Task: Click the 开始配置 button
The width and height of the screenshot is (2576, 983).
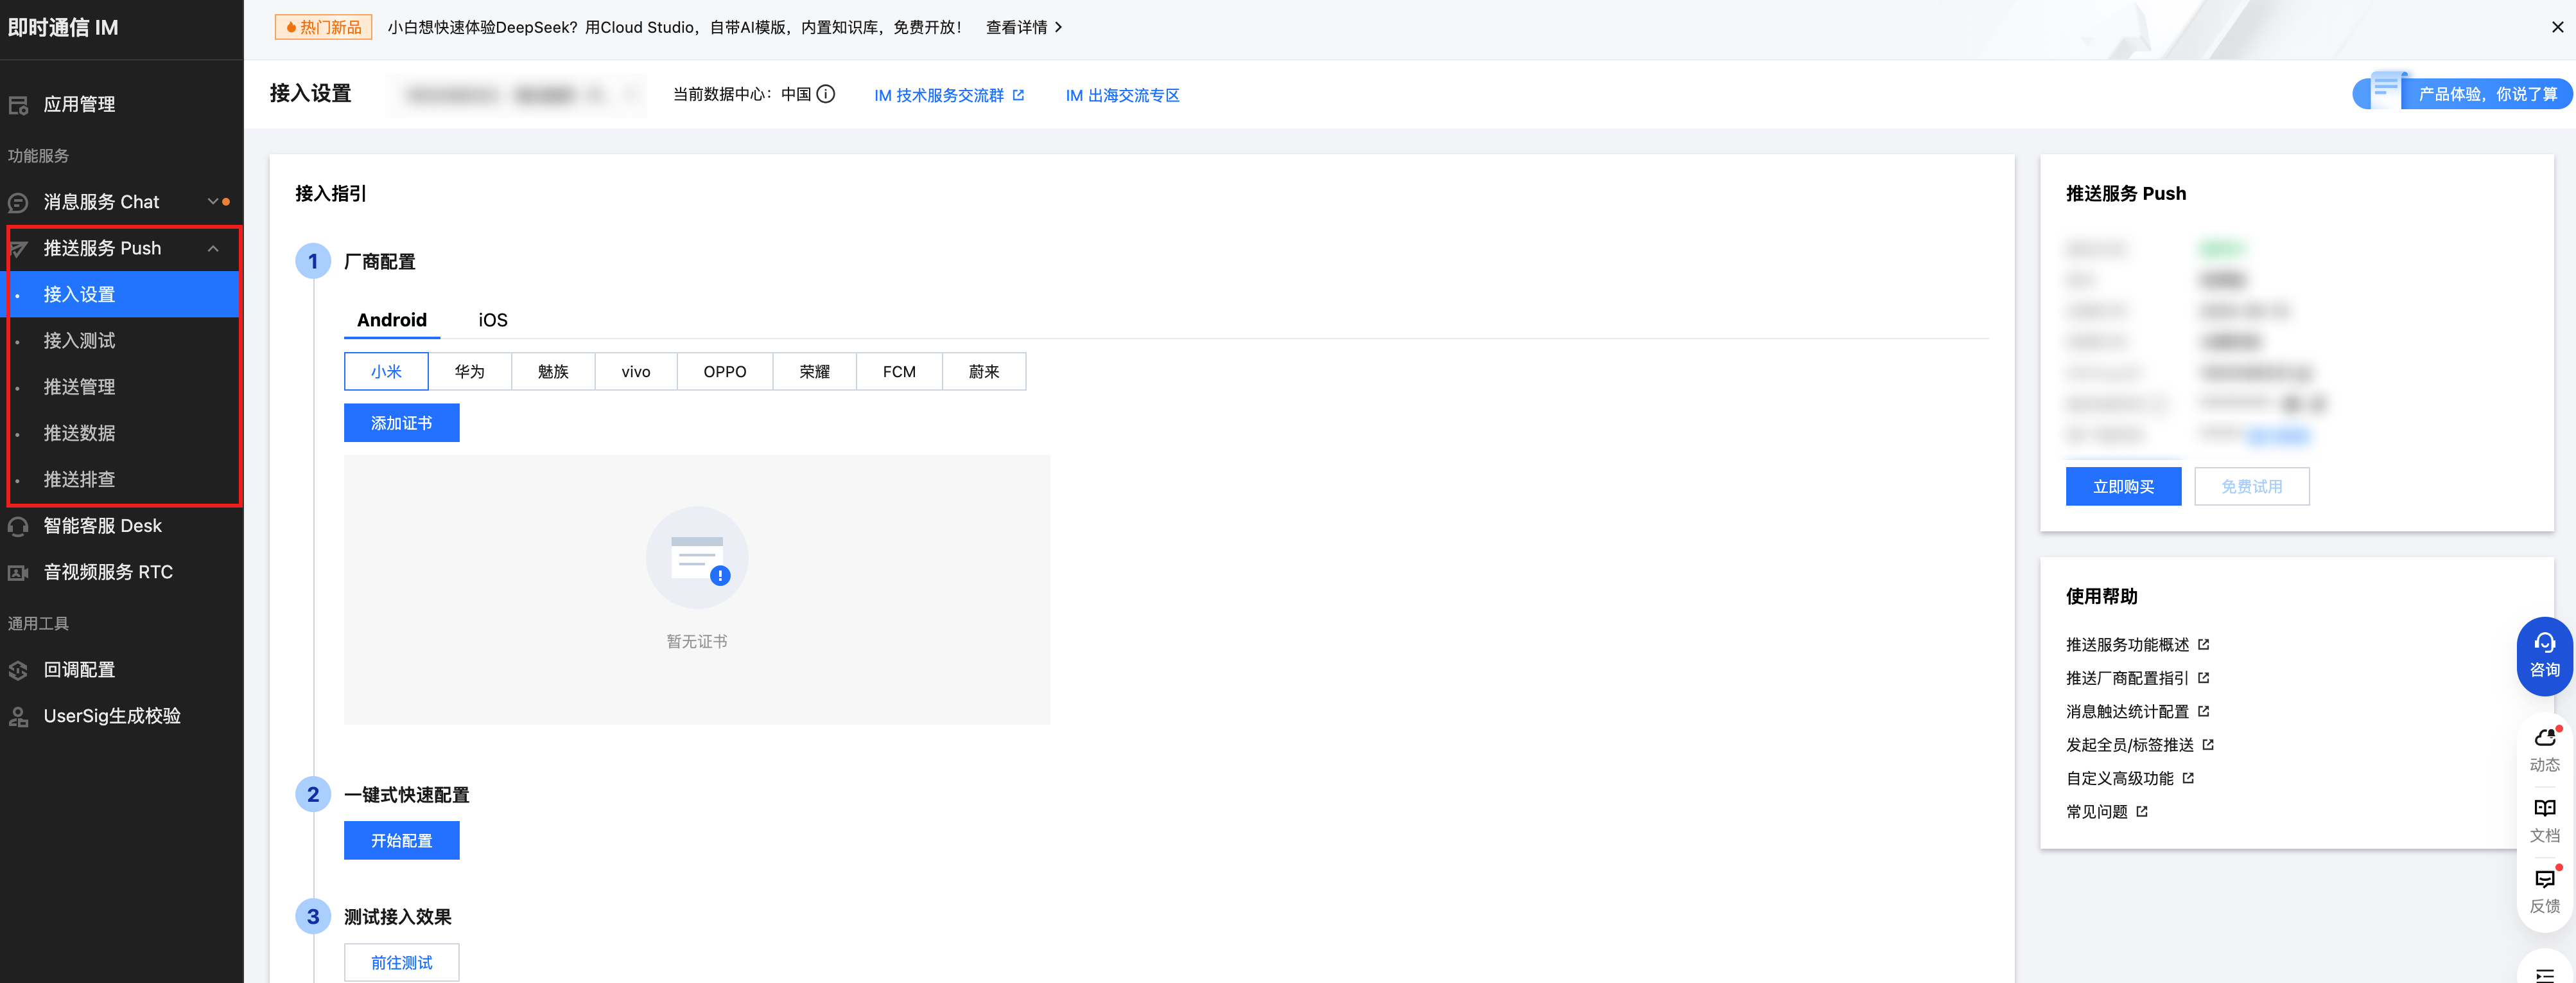Action: tap(401, 840)
